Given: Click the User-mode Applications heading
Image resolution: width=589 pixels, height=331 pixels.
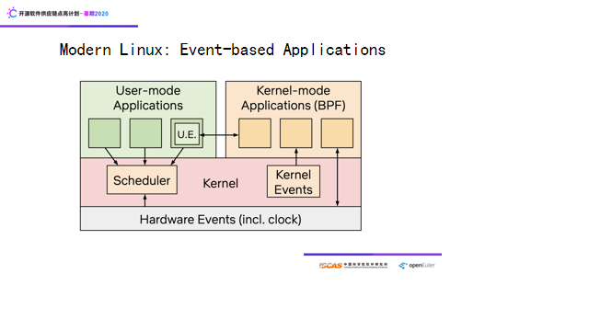Looking at the screenshot, I should pos(148,98).
